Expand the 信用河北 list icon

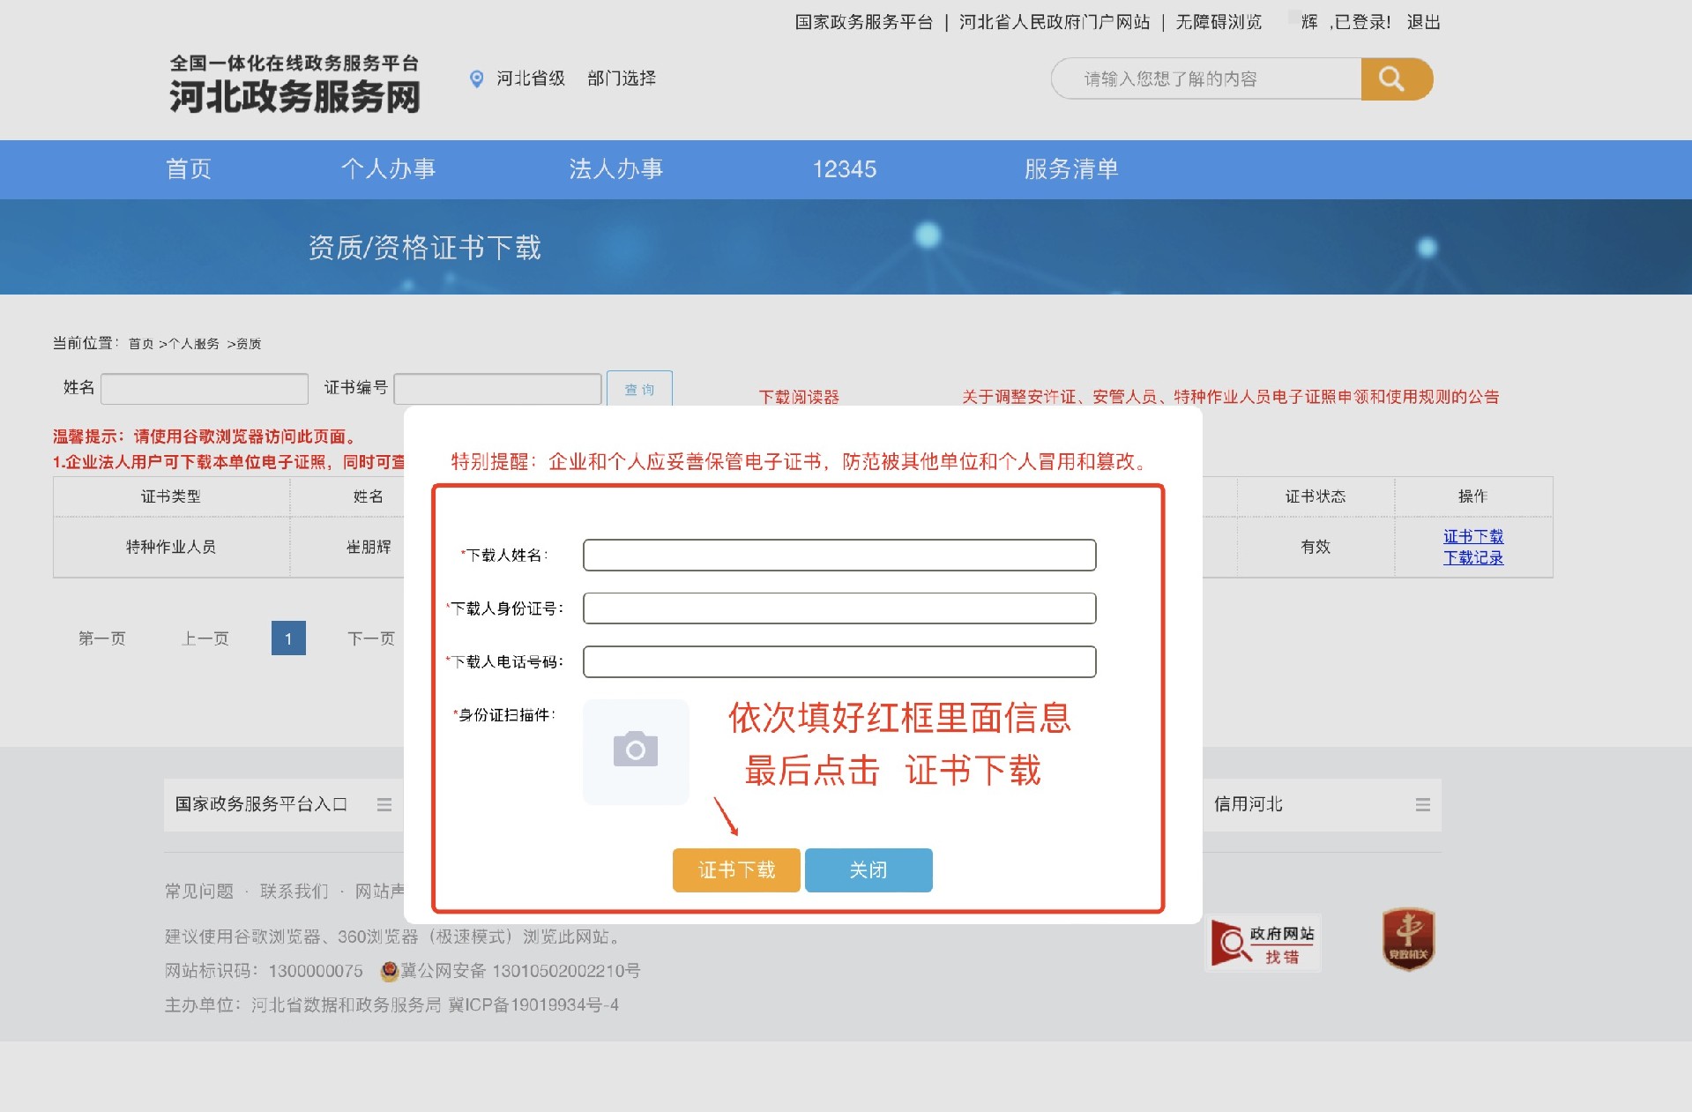pyautogui.click(x=1422, y=804)
